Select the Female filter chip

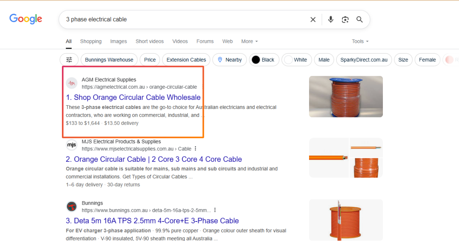427,60
